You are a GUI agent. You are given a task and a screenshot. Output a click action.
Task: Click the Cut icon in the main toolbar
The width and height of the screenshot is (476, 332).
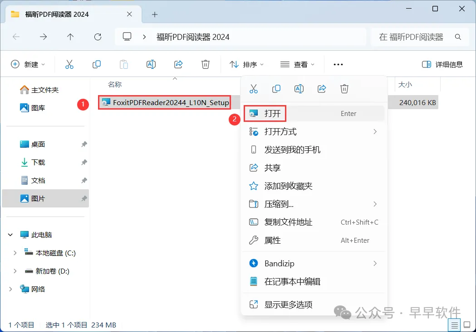[x=69, y=64]
